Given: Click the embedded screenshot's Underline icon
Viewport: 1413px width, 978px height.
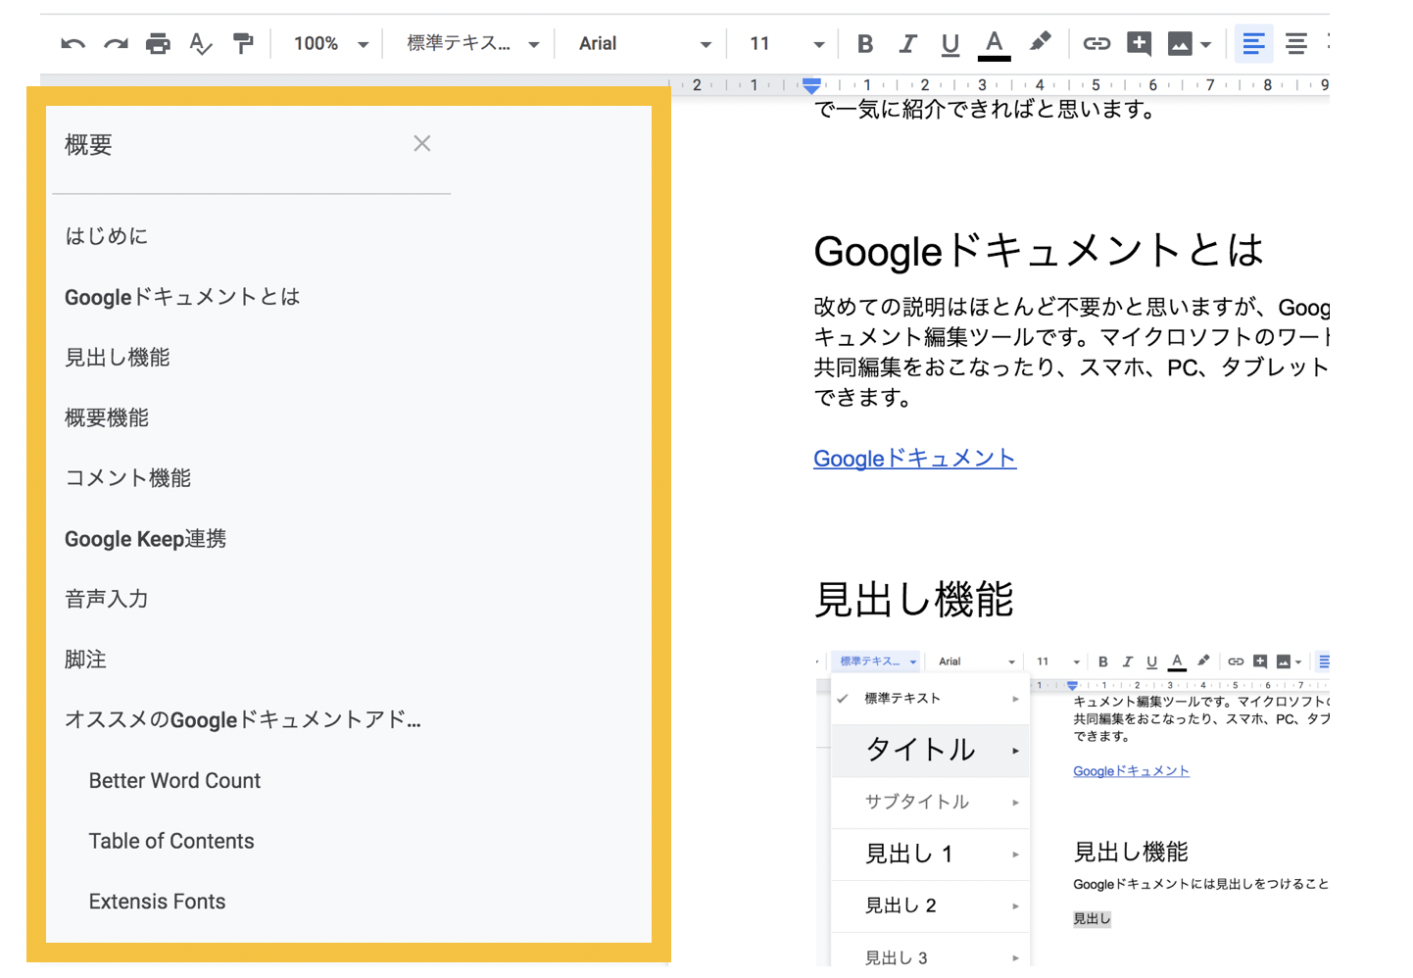Looking at the screenshot, I should pyautogui.click(x=1152, y=661).
